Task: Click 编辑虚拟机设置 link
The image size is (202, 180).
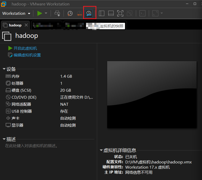Action: tap(27, 55)
